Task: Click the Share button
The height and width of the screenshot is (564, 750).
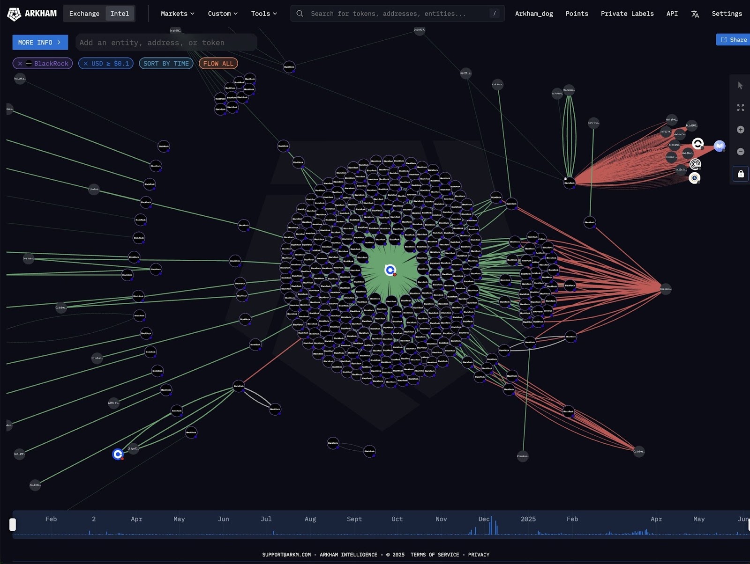Action: coord(733,40)
